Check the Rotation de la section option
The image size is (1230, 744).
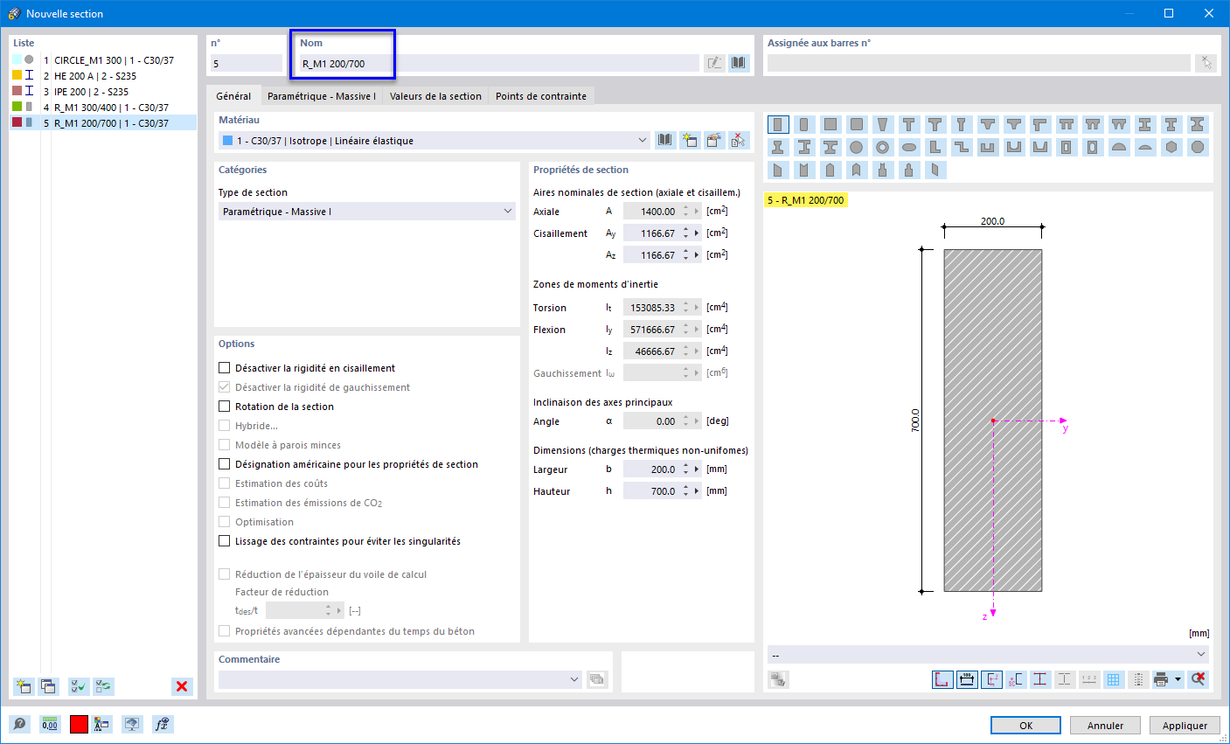[x=225, y=407]
